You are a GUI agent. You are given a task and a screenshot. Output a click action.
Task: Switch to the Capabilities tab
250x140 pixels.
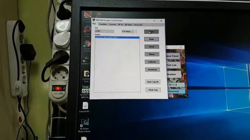[103, 24]
